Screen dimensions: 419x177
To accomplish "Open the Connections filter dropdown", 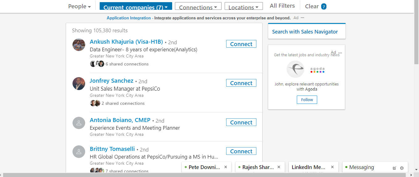I will click(198, 7).
